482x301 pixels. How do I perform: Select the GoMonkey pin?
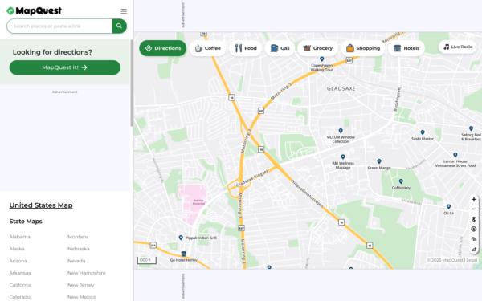[401, 181]
